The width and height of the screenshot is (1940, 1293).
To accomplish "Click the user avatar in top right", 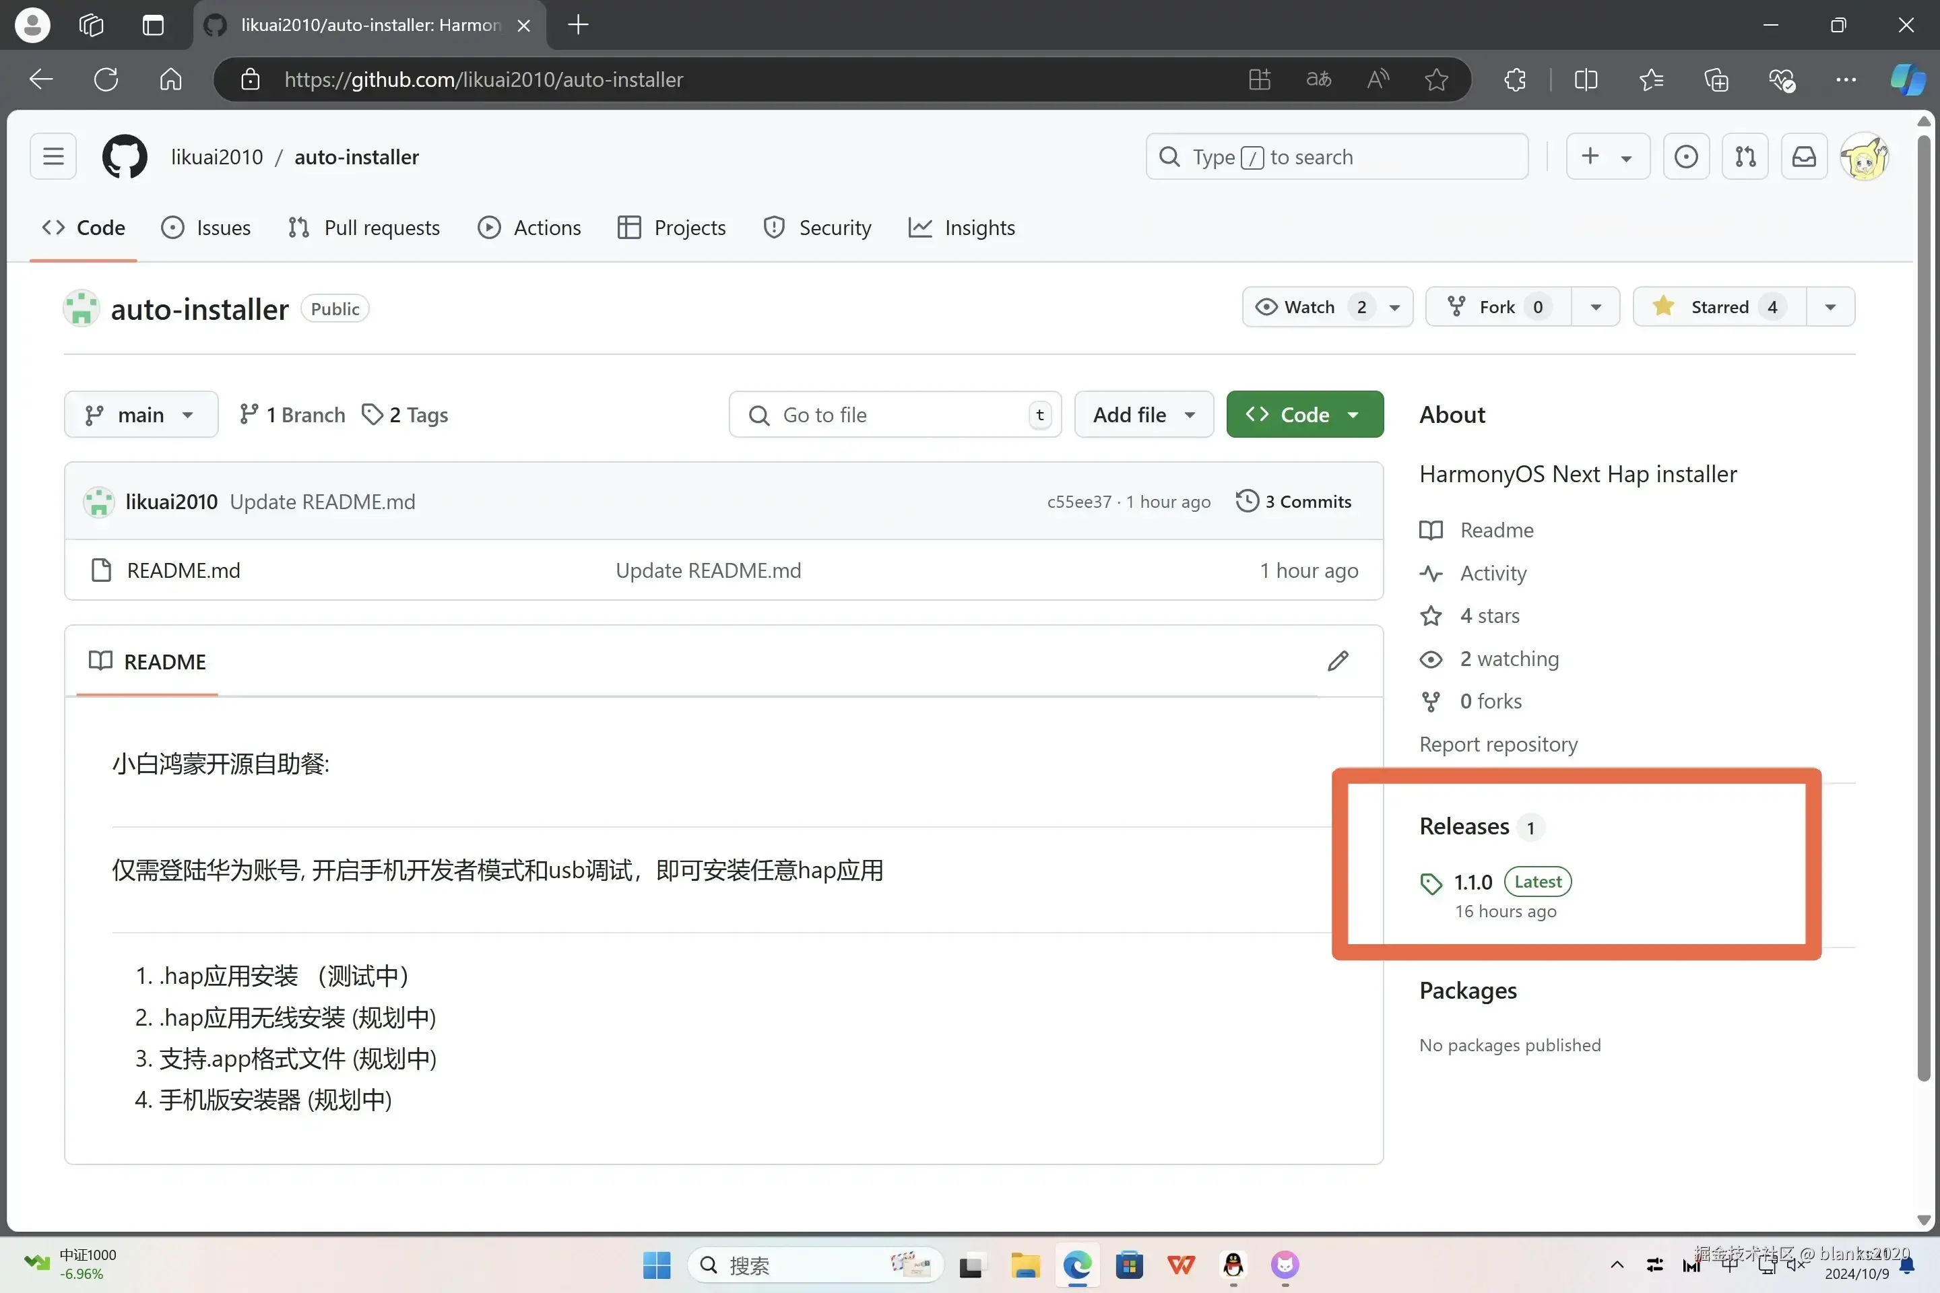I will pyautogui.click(x=1864, y=157).
